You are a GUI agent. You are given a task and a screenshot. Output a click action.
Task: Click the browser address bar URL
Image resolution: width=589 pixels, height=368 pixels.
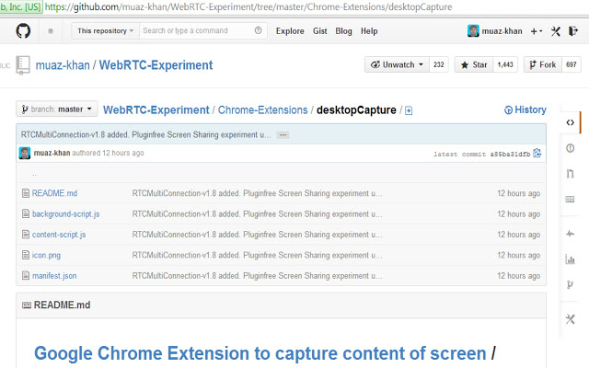[248, 6]
